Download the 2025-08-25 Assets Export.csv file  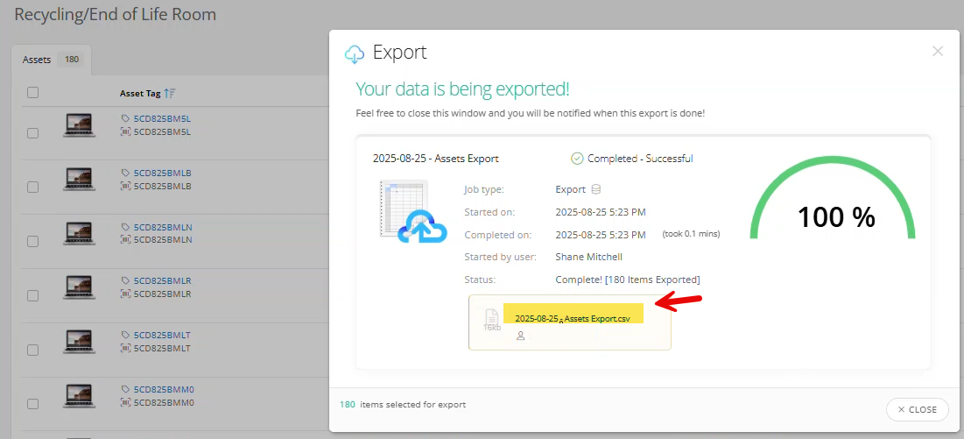pyautogui.click(x=573, y=318)
